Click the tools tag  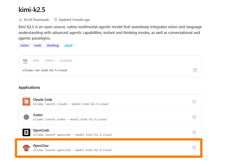point(38,46)
